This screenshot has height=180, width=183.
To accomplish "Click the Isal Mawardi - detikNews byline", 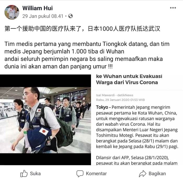I will [x=115, y=95].
